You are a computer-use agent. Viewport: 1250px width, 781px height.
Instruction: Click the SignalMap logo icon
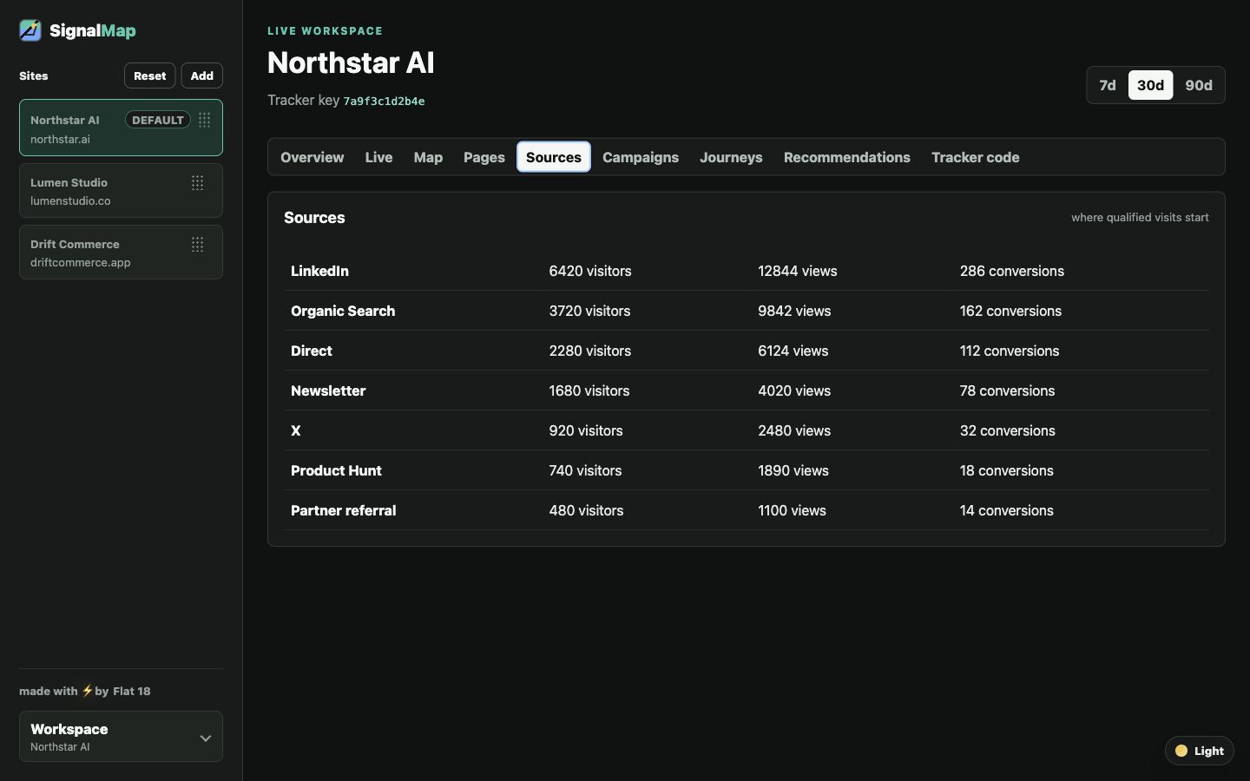(30, 30)
